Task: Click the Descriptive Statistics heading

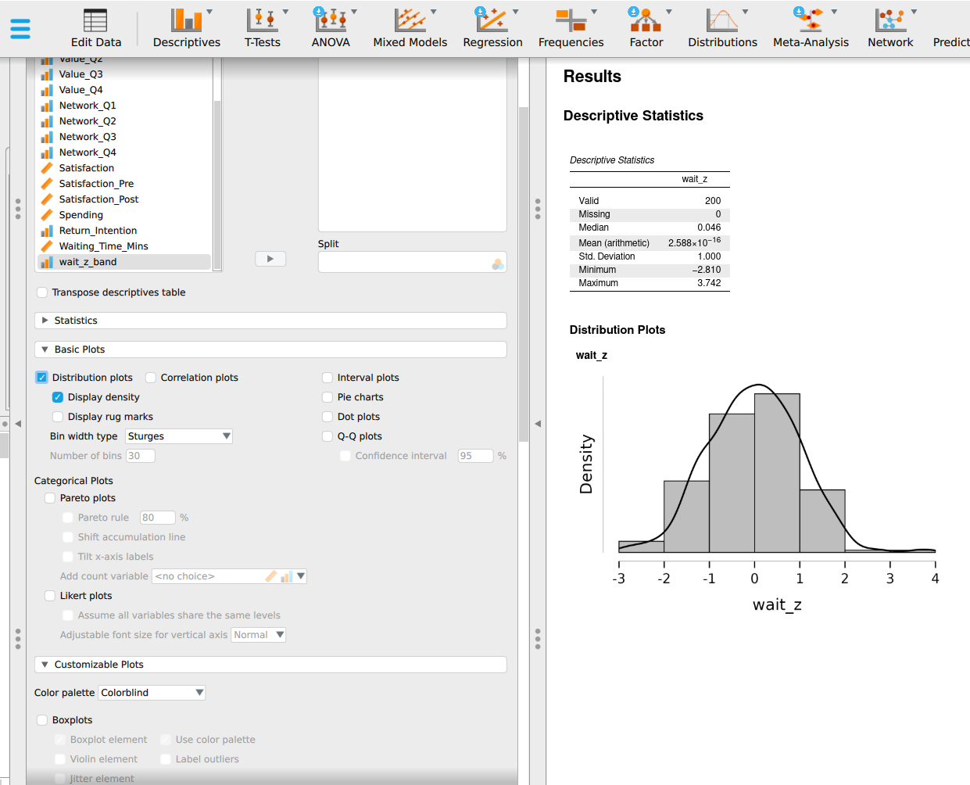Action: (x=633, y=116)
